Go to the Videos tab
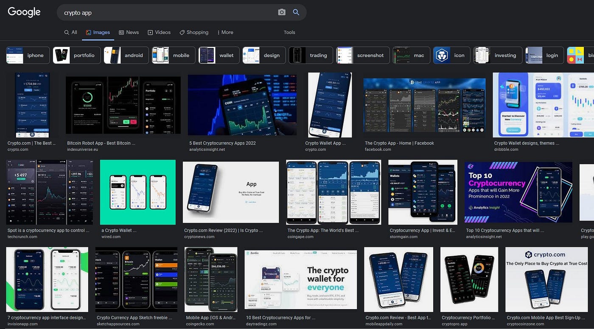Screen dimensions: 594x329 tap(159, 32)
